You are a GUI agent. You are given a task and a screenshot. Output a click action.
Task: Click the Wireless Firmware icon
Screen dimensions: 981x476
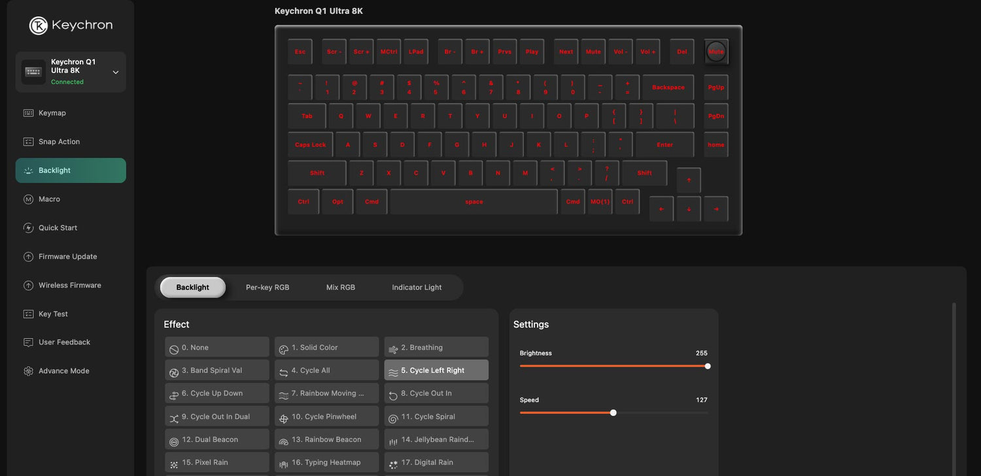[28, 286]
